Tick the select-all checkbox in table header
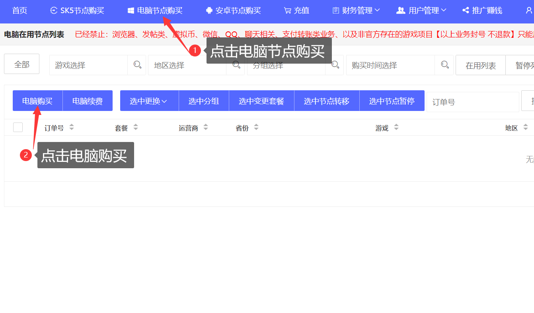This screenshot has width=534, height=313. pyautogui.click(x=18, y=127)
